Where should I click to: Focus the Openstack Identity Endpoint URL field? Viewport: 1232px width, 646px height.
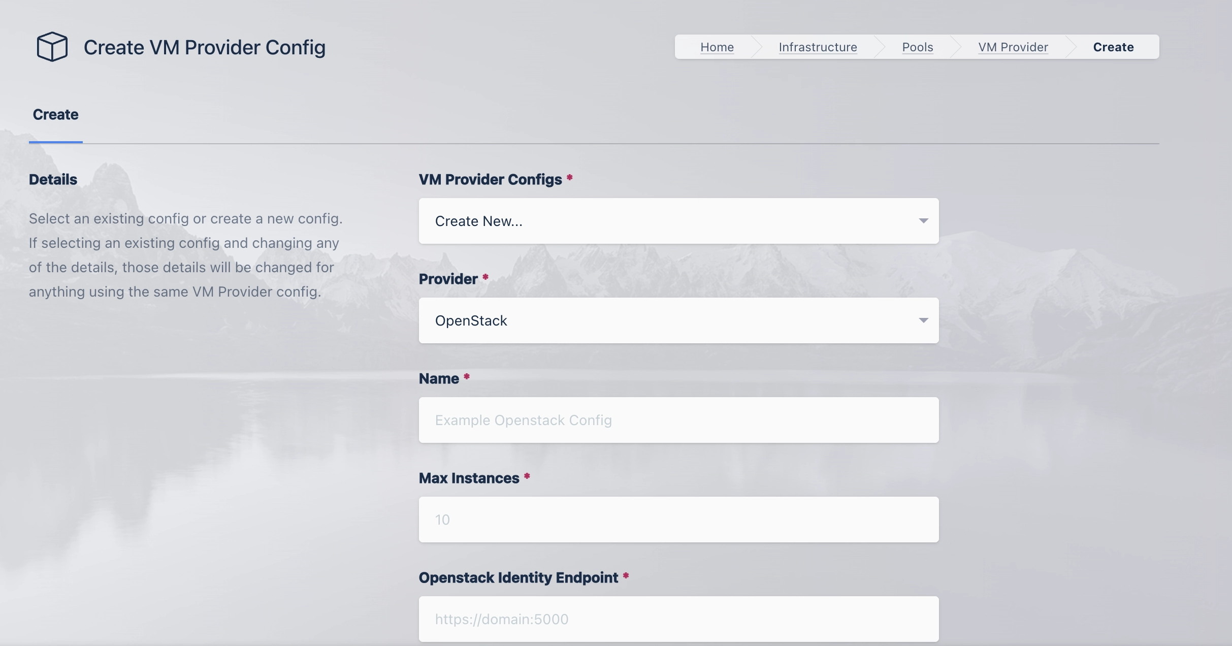click(x=678, y=619)
